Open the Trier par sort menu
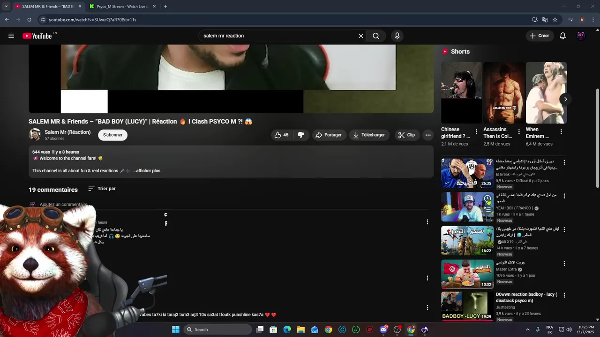The width and height of the screenshot is (600, 337). pos(102,189)
